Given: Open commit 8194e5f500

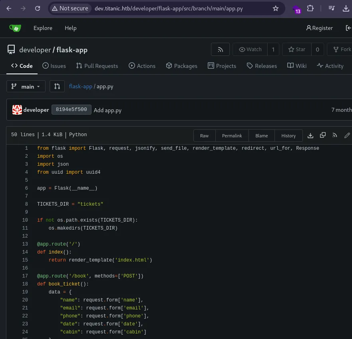Looking at the screenshot, I should [72, 109].
